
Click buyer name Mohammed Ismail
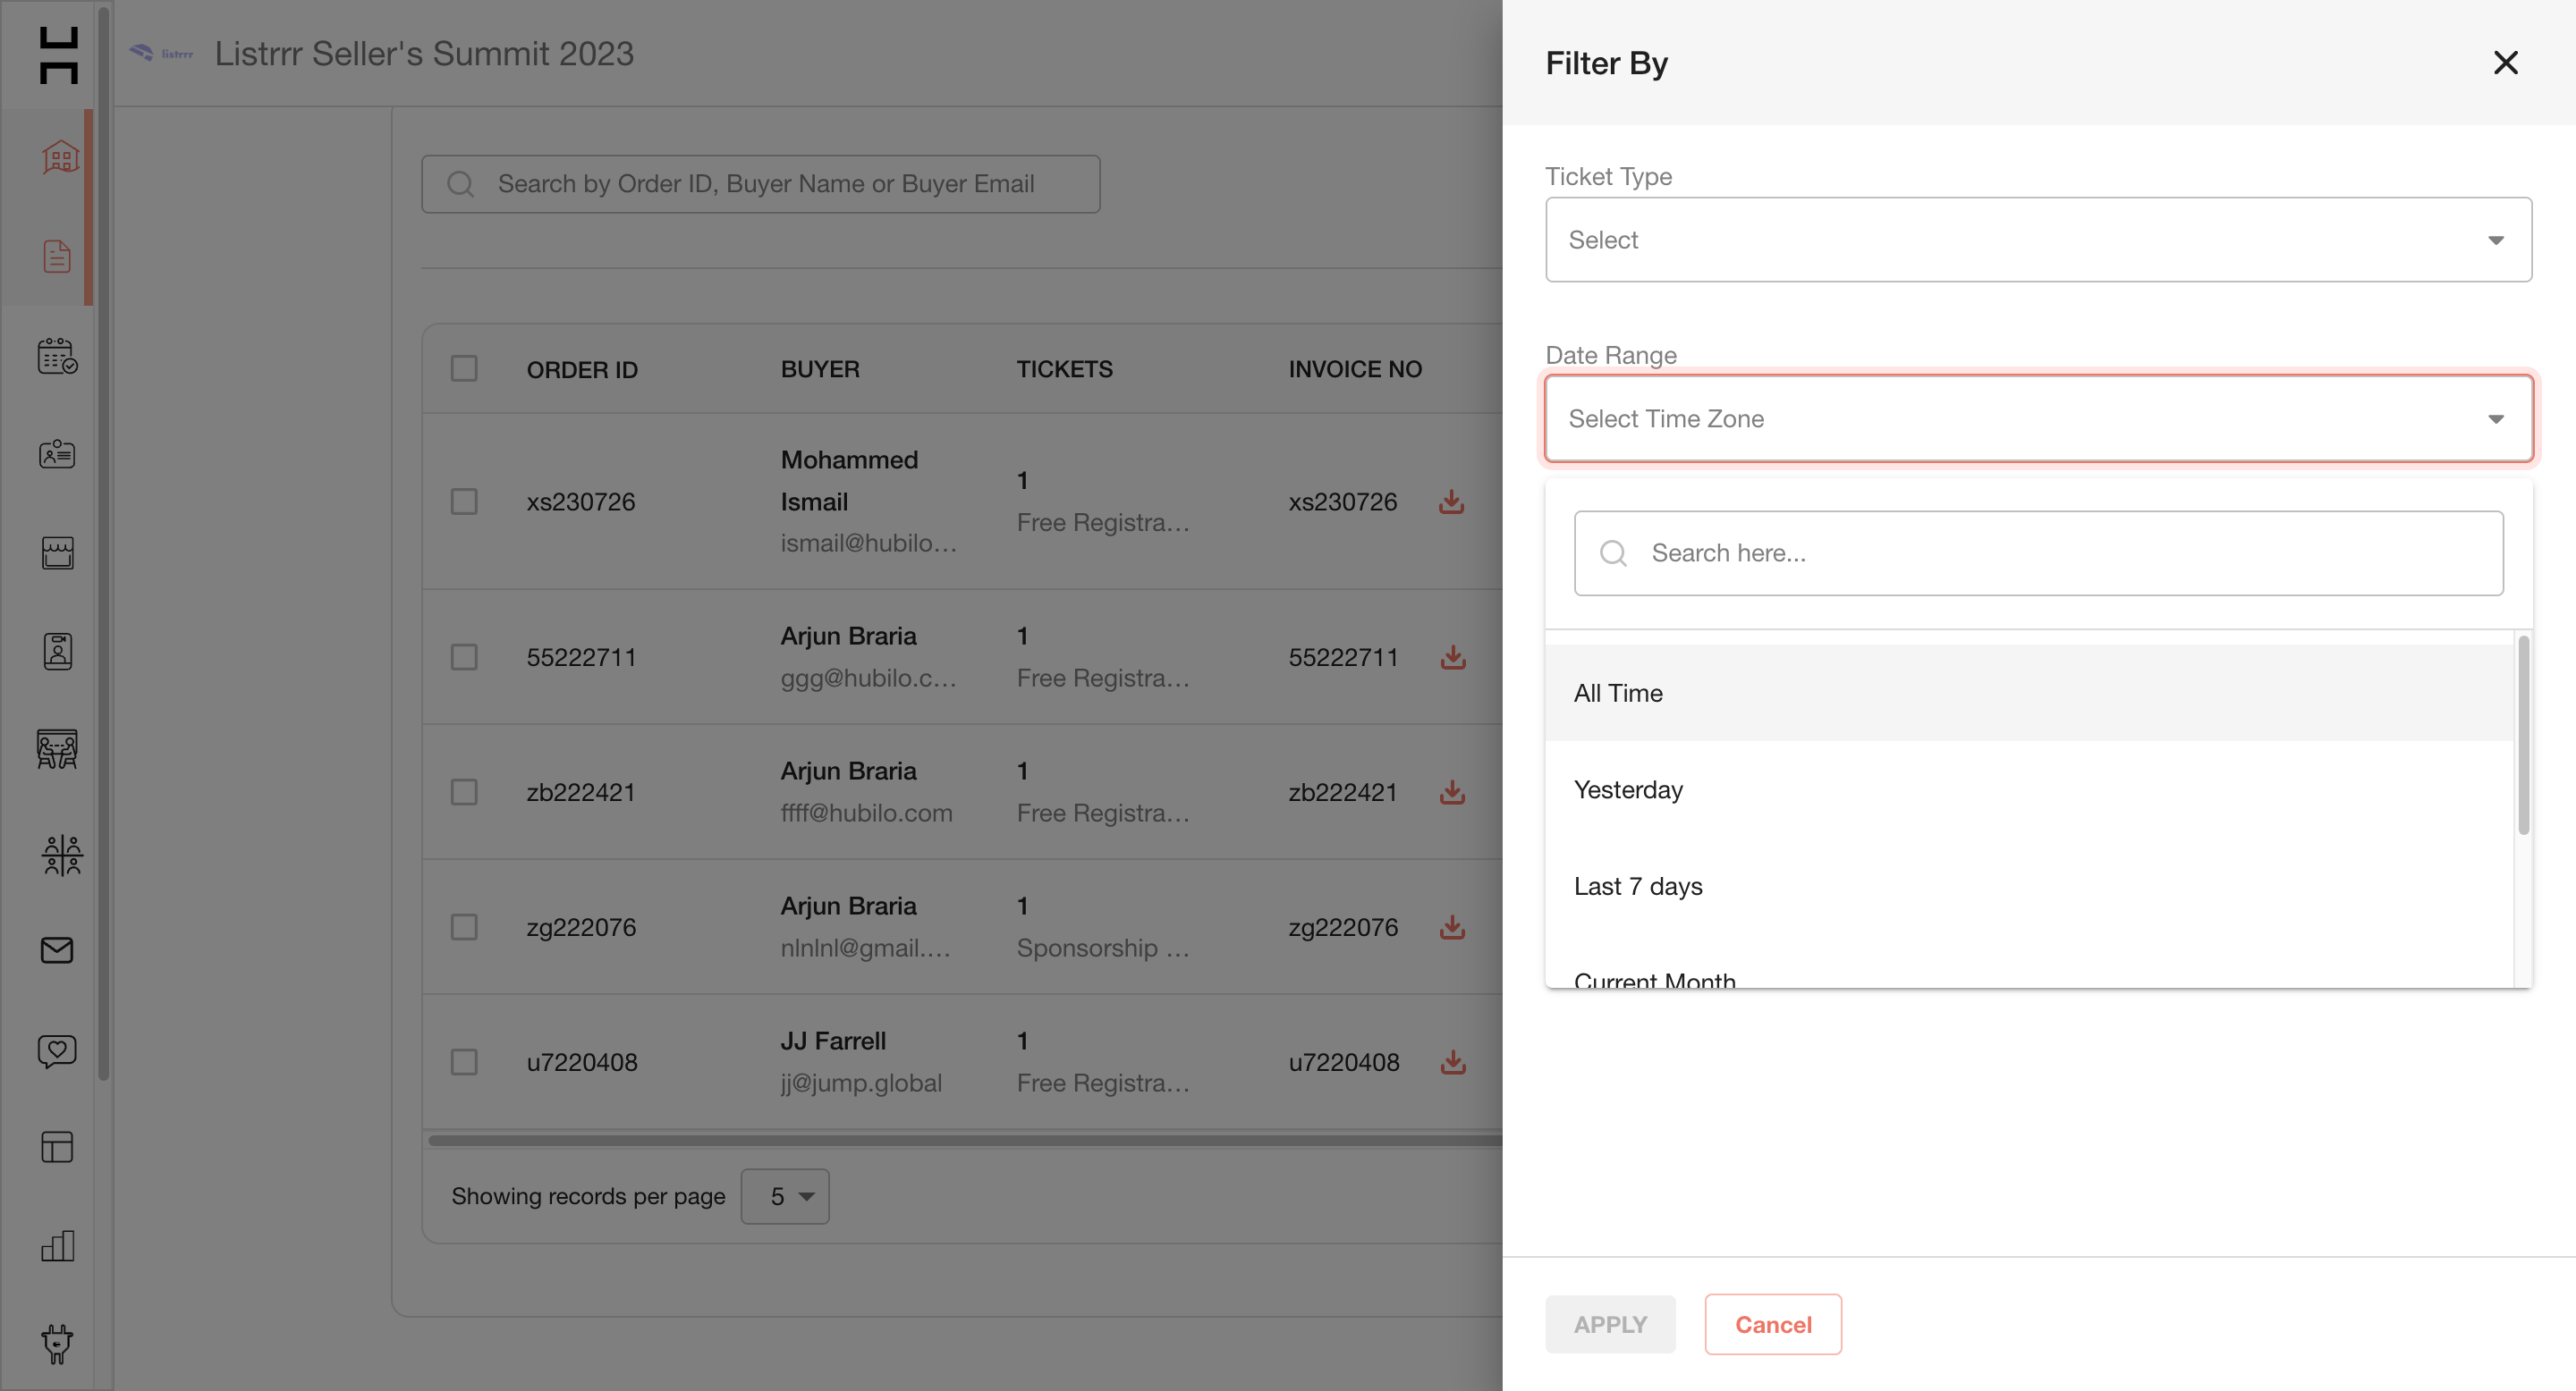pos(849,481)
